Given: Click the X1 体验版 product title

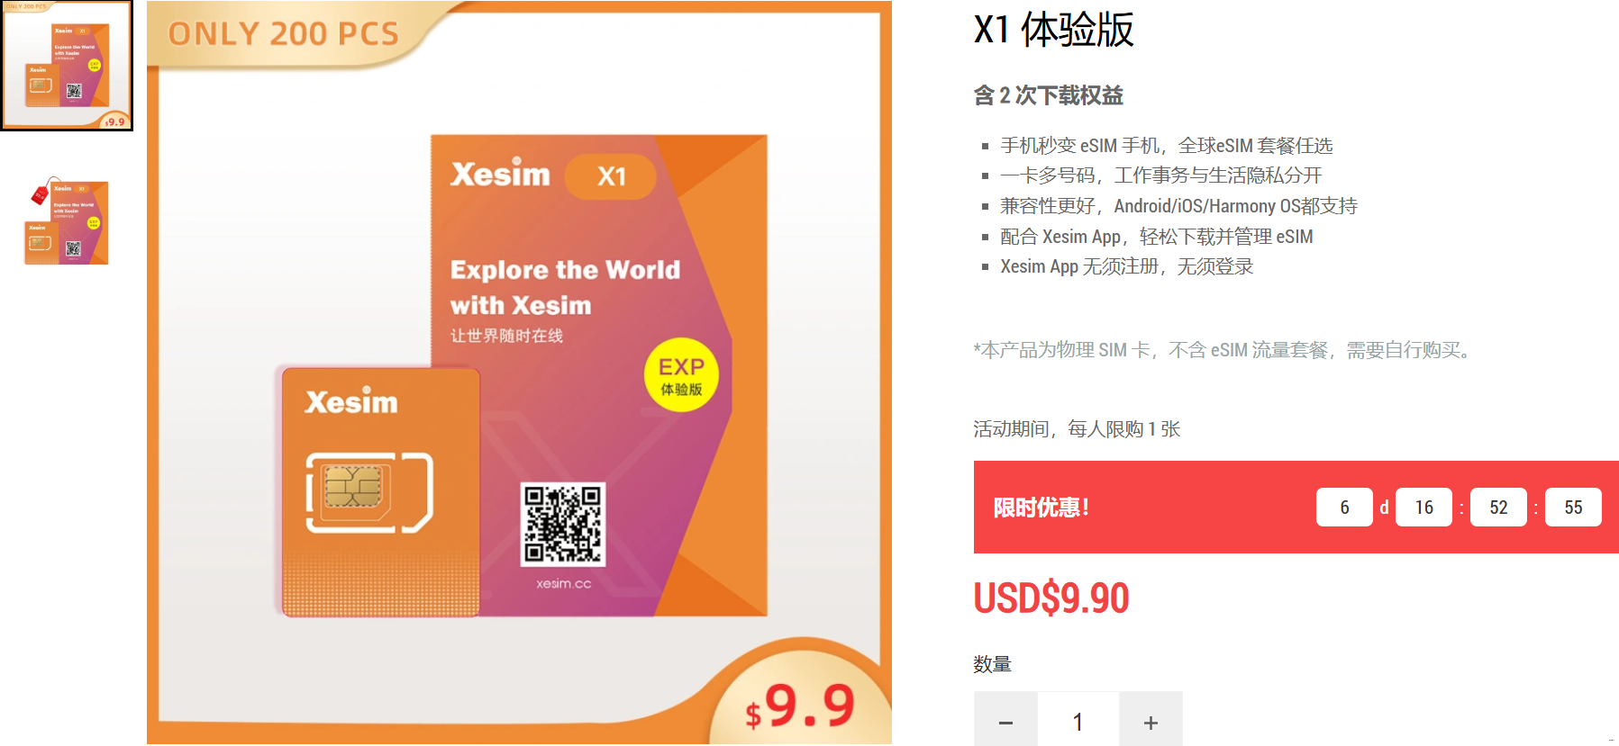Looking at the screenshot, I should tap(1053, 30).
